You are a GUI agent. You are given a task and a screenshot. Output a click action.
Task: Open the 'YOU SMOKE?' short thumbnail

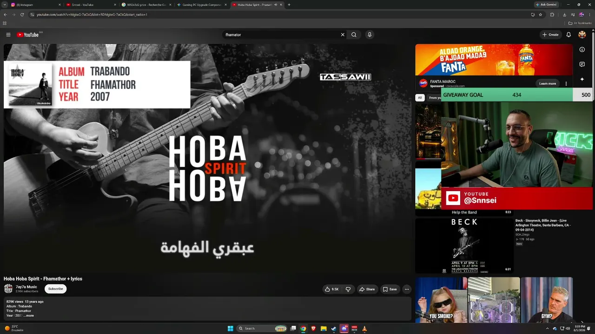point(441,300)
